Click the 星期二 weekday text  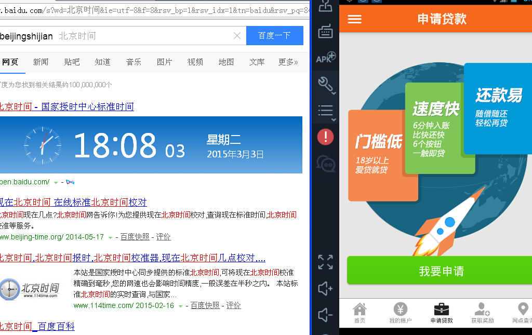pos(223,139)
